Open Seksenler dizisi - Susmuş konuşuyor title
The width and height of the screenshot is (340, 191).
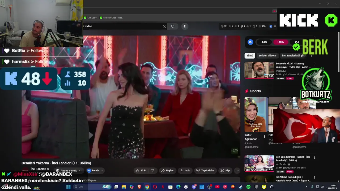click(293, 65)
